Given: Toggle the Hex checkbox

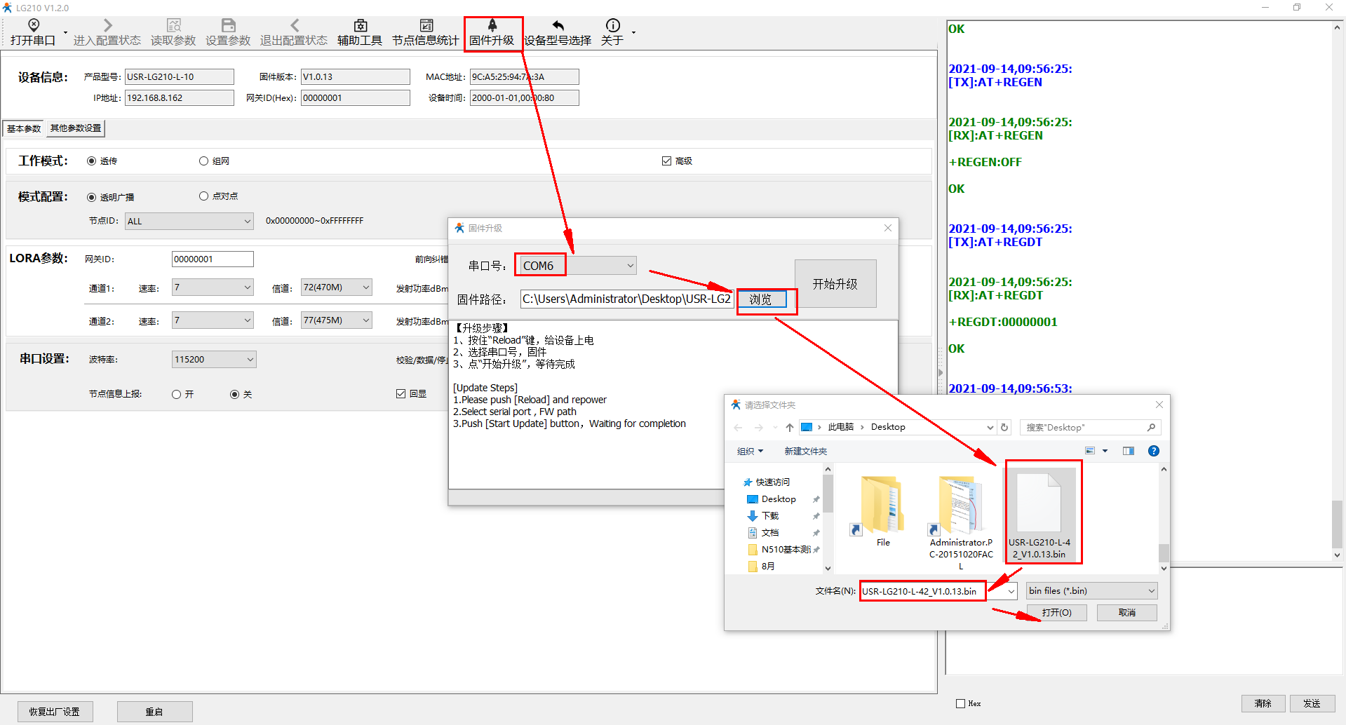Looking at the screenshot, I should tap(960, 703).
